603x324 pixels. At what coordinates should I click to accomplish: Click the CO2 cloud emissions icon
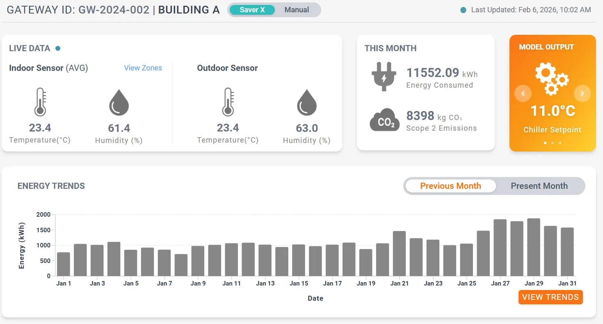tap(384, 120)
